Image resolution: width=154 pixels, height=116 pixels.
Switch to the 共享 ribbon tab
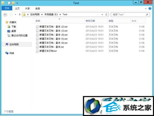(x=27, y=9)
